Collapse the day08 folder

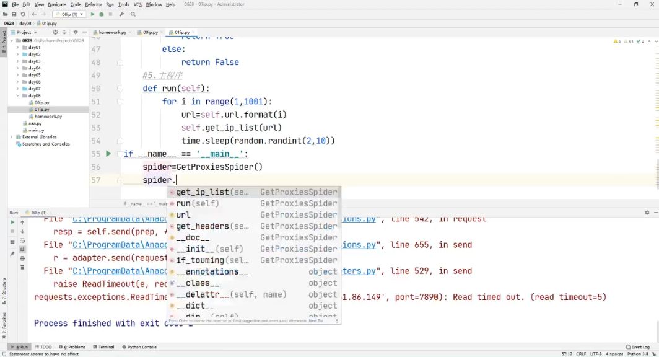[17, 96]
